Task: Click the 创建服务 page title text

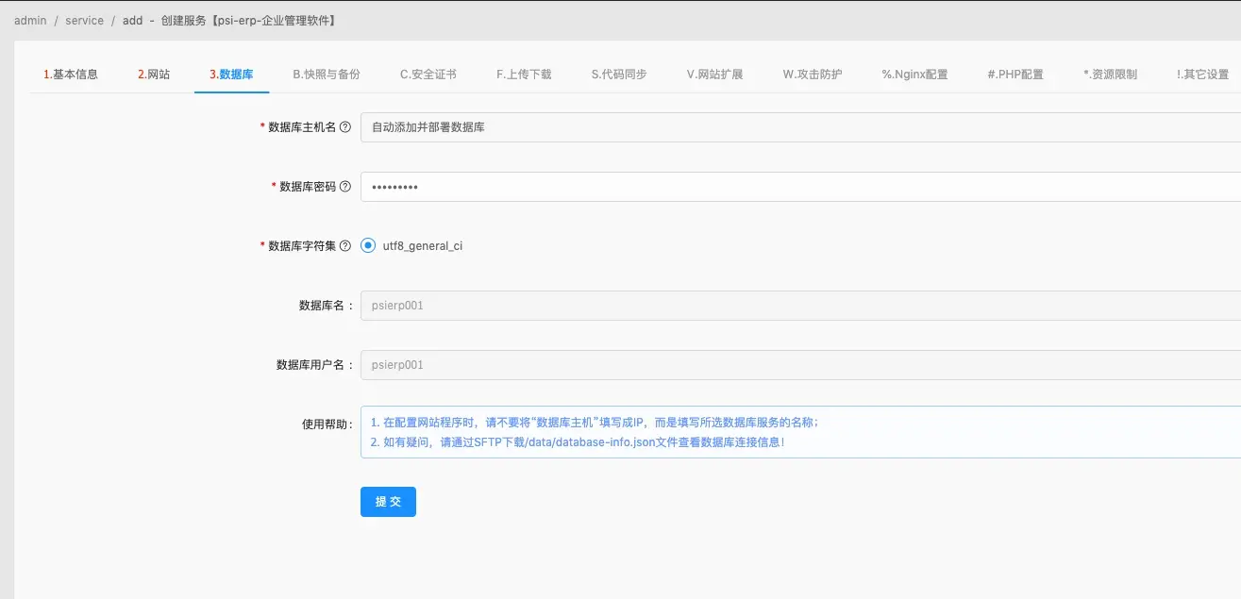Action: point(249,20)
